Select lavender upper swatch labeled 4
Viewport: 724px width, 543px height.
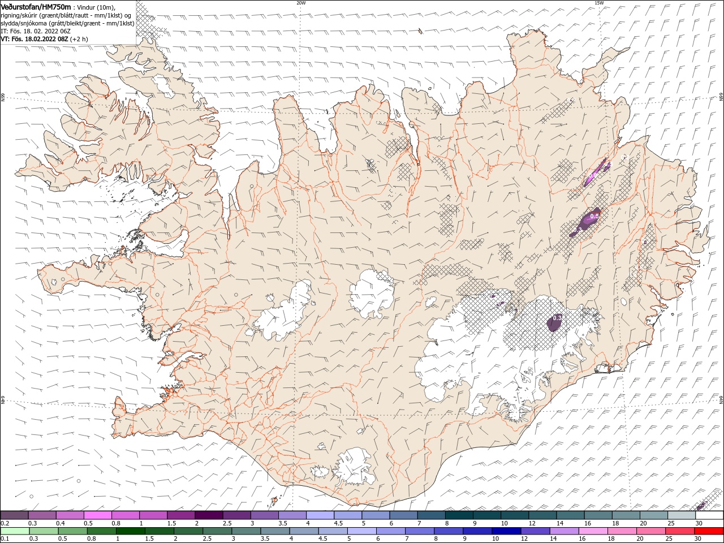coord(320,515)
